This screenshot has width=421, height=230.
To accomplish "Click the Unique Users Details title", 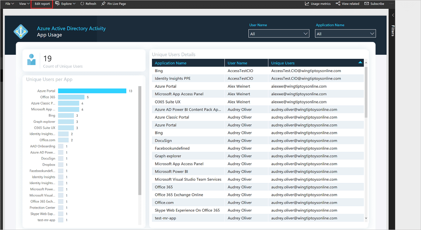I will click(174, 54).
